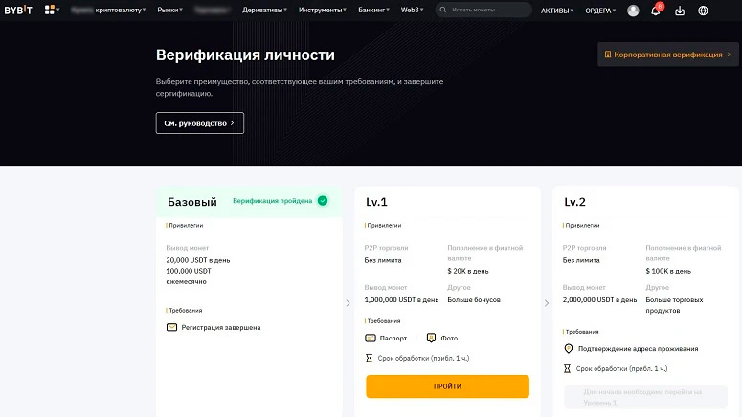The image size is (742, 417).
Task: Click the Bybit logo
Action: pyautogui.click(x=18, y=10)
